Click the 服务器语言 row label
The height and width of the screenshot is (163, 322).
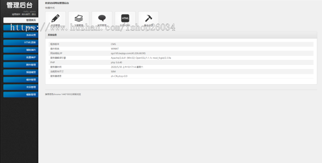(56, 76)
